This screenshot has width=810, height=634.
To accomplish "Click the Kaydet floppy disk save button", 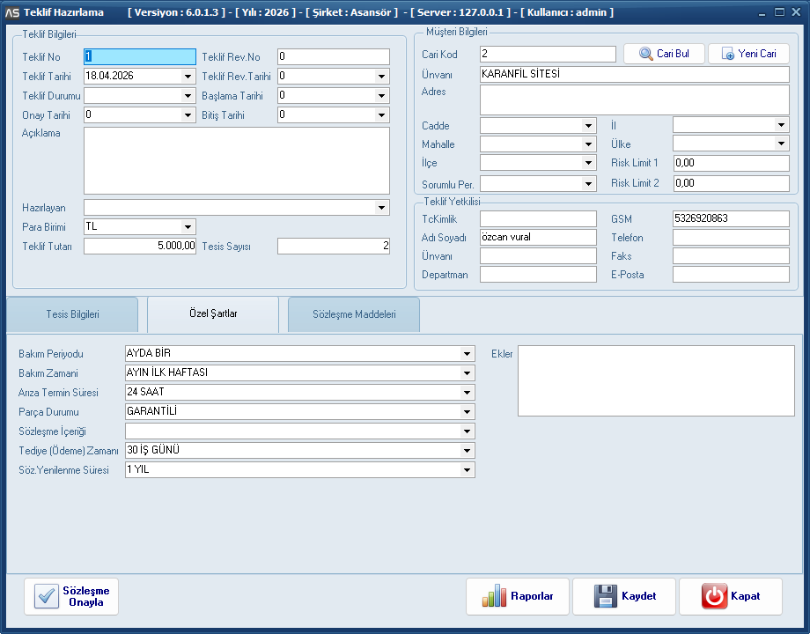I will click(x=624, y=596).
